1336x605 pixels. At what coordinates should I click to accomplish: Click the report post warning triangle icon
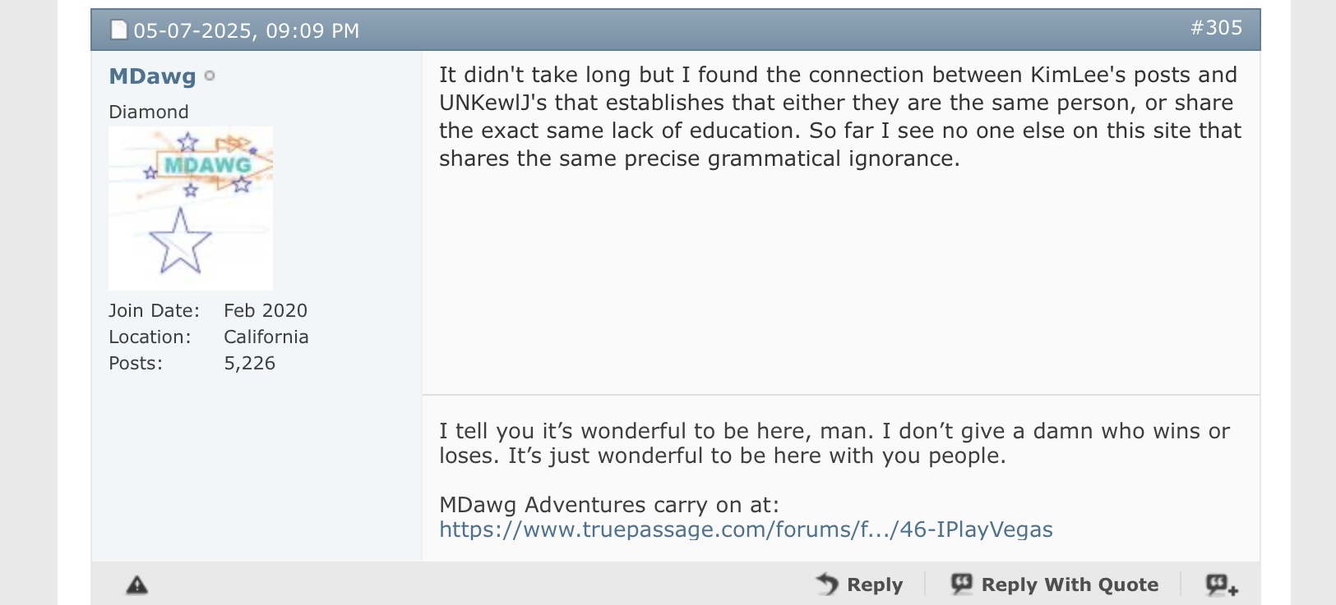click(x=136, y=584)
